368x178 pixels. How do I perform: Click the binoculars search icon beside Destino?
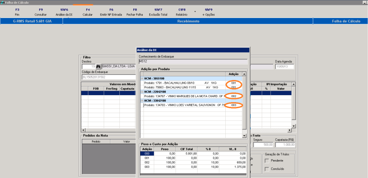tap(98, 66)
